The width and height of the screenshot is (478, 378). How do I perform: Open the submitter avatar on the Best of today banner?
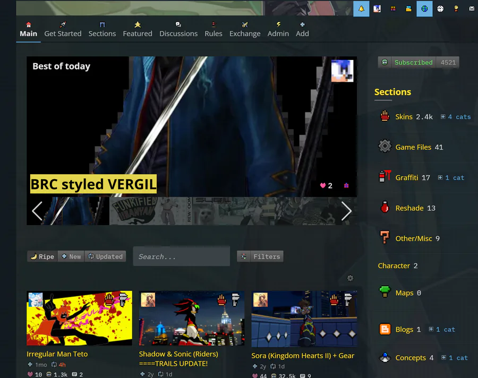pos(343,71)
